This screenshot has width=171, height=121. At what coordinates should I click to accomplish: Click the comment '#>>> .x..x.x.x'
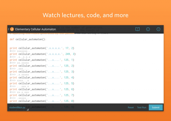20,57
